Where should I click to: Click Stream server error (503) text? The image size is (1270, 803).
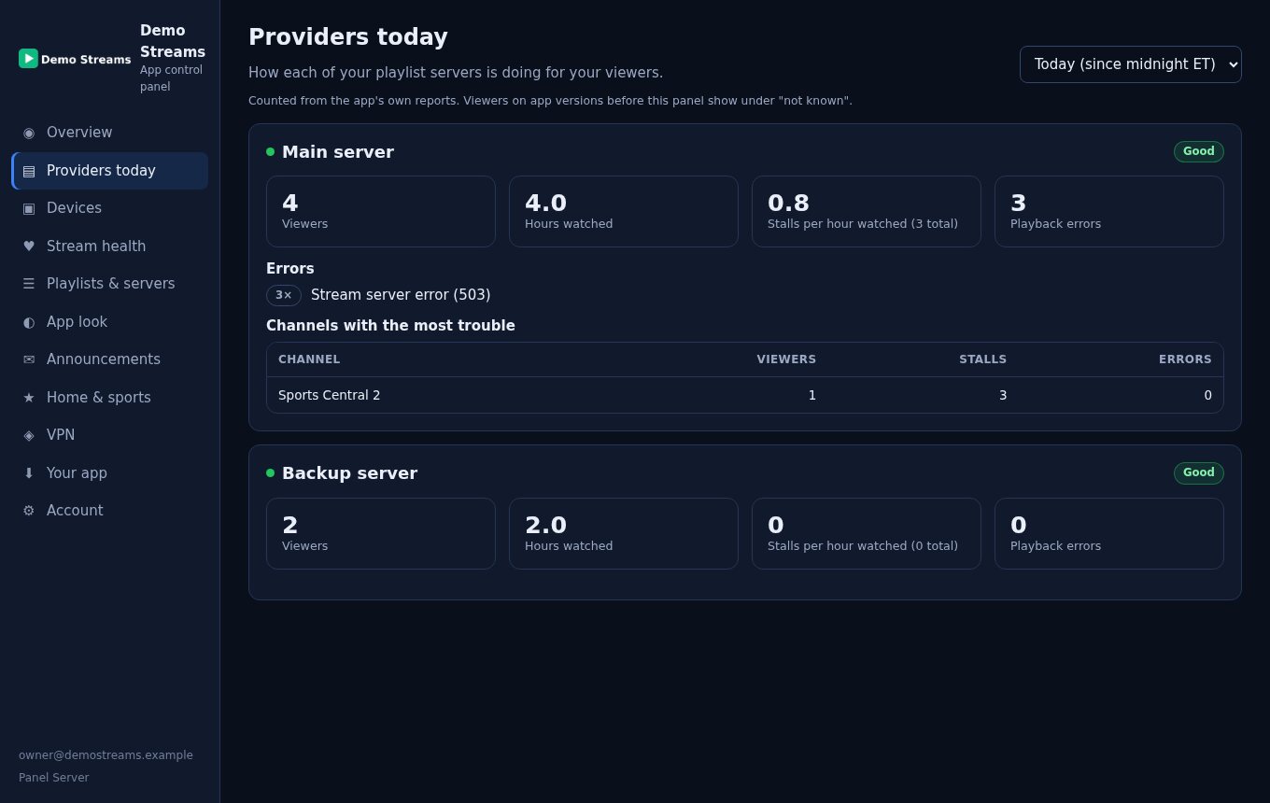(x=401, y=295)
